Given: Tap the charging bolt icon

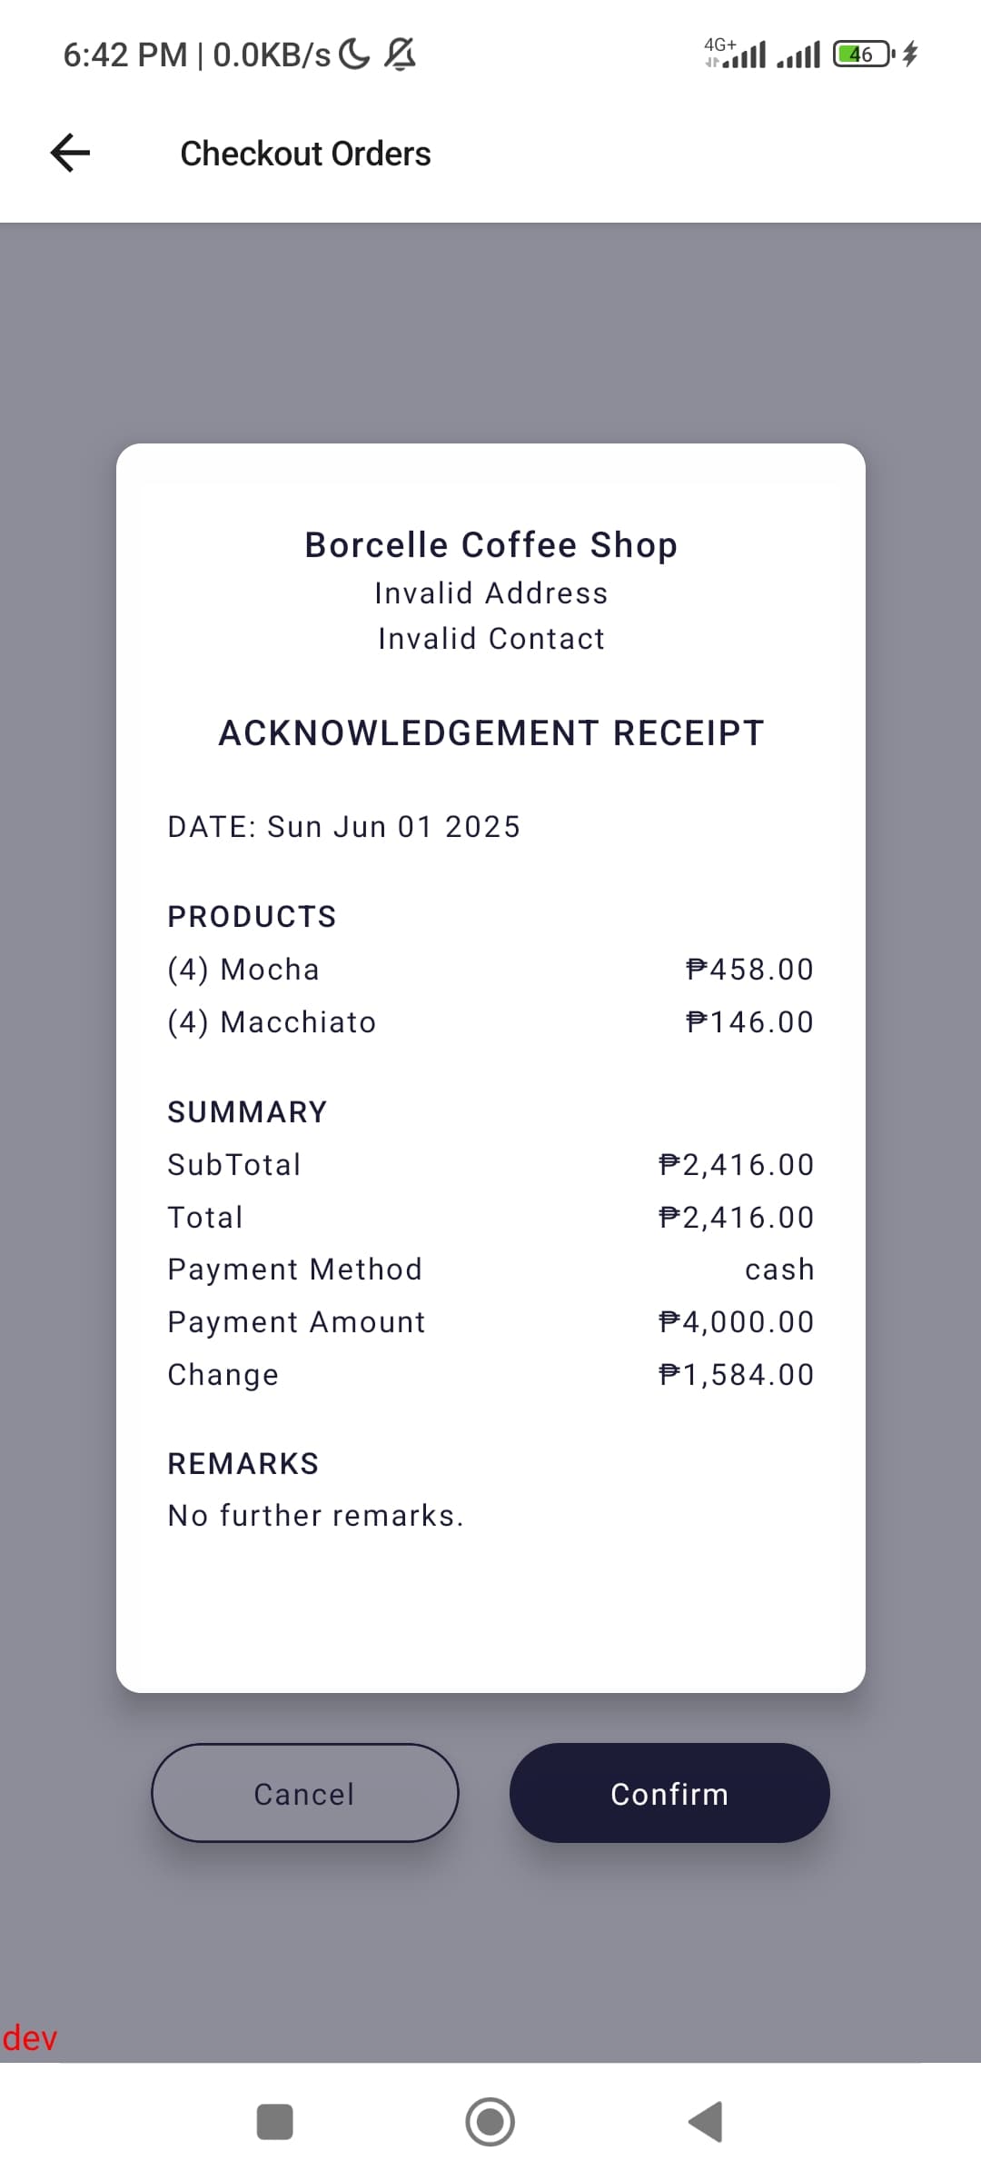Looking at the screenshot, I should coord(910,55).
